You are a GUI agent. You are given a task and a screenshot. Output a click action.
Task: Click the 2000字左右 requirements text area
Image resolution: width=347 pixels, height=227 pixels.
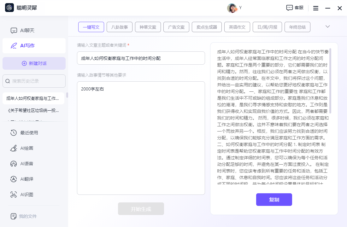pos(141,138)
